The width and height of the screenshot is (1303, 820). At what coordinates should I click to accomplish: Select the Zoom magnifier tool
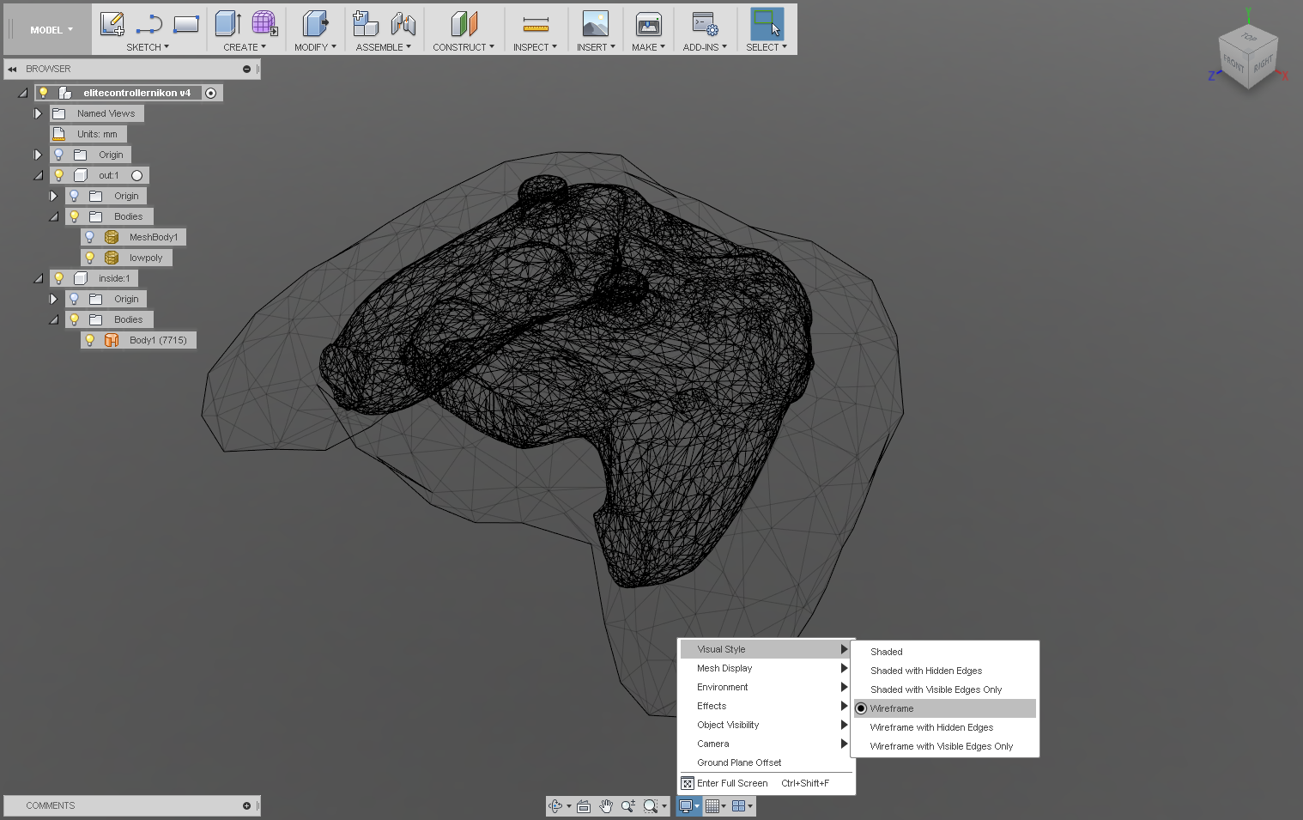pyautogui.click(x=628, y=806)
